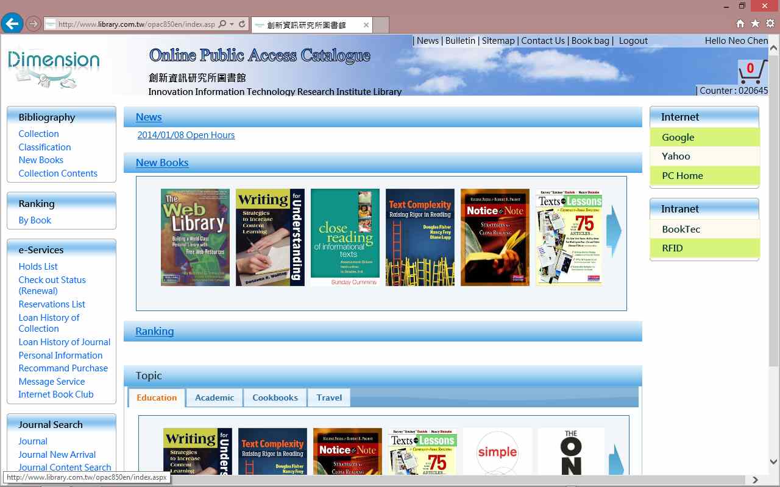Image resolution: width=780 pixels, height=487 pixels.
Task: Open the address bar dropdown arrow
Action: pos(232,24)
